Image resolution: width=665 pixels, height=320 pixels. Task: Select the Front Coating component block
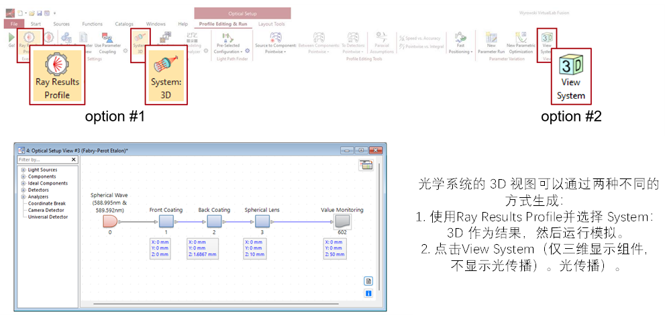click(166, 221)
